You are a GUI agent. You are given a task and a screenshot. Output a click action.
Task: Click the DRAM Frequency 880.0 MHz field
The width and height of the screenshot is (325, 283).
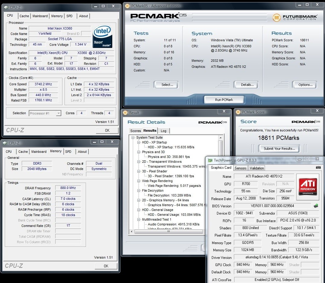point(68,188)
